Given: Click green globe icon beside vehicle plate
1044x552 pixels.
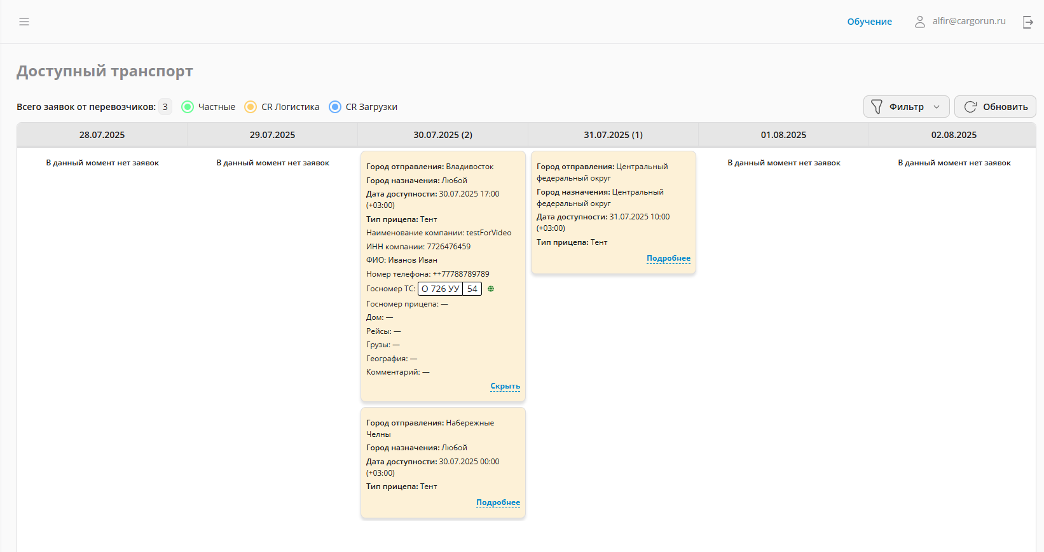Looking at the screenshot, I should (x=491, y=289).
